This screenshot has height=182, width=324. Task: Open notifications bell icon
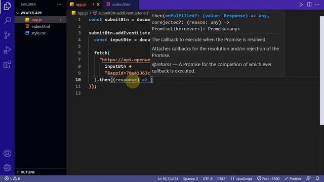317,178
